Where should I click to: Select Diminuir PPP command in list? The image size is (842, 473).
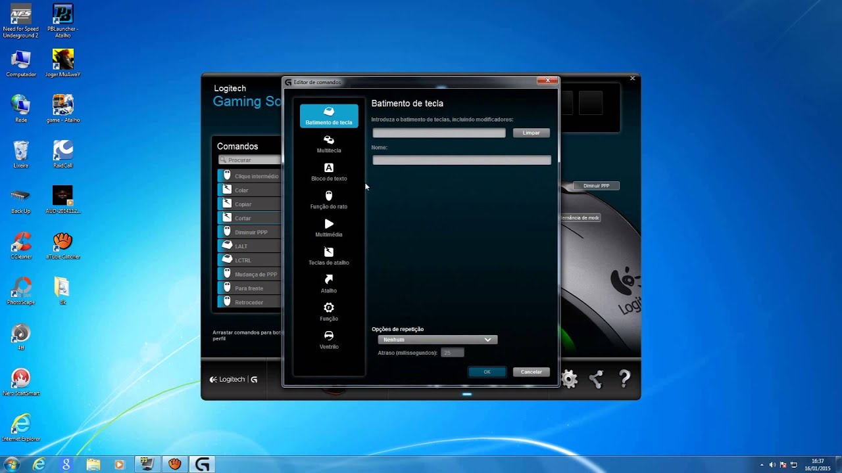(x=250, y=232)
